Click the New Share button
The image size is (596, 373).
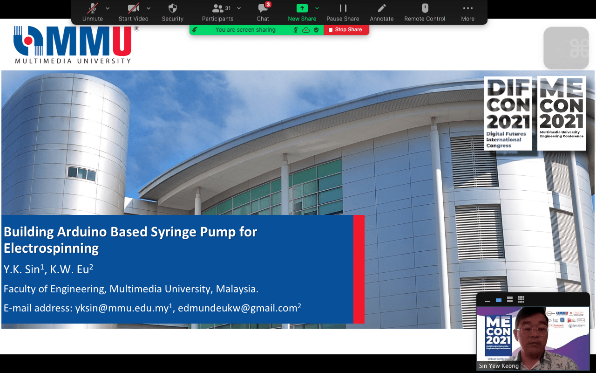coord(302,12)
